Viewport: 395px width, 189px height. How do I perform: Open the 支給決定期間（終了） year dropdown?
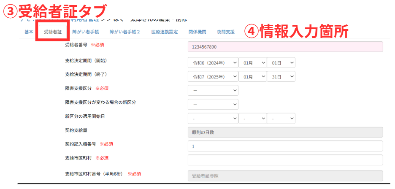point(213,77)
